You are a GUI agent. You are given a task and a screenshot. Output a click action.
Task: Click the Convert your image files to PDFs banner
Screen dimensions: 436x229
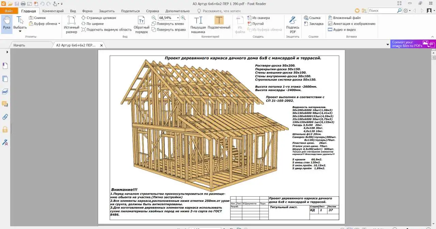point(413,44)
